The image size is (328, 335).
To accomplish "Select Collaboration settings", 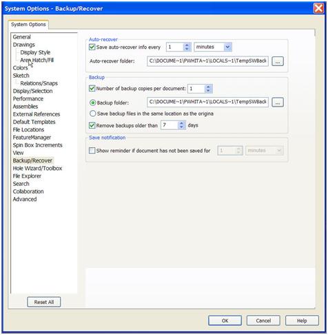I will tap(28, 191).
